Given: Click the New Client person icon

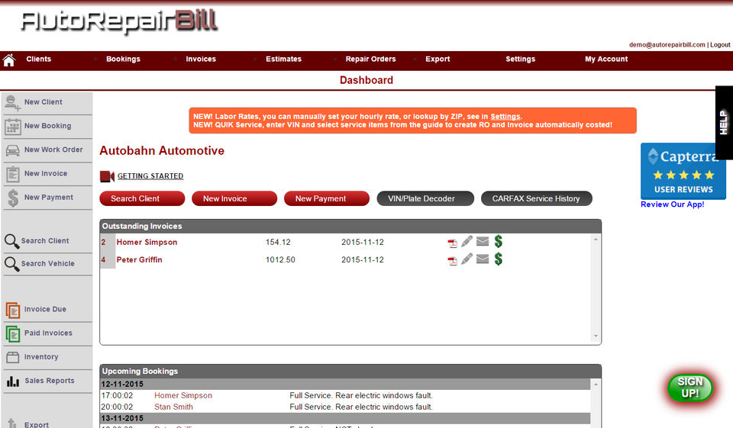Looking at the screenshot, I should pos(12,102).
